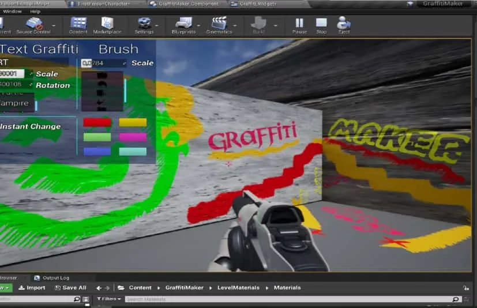Viewport: 477px width, 308px height.
Task: Open the Window menu
Action: tap(12, 12)
